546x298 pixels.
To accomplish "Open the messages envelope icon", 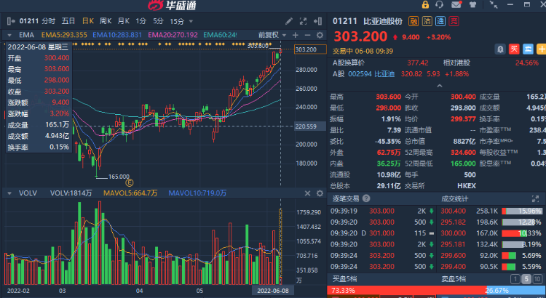I will click(x=456, y=4).
